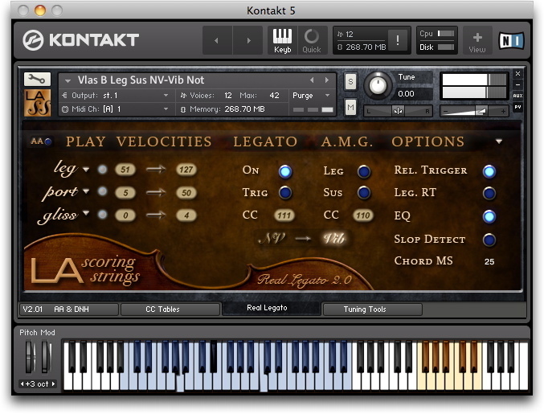This screenshot has height=414, width=544.
Task: Open the Midi Ch dropdown
Action: pos(116,109)
